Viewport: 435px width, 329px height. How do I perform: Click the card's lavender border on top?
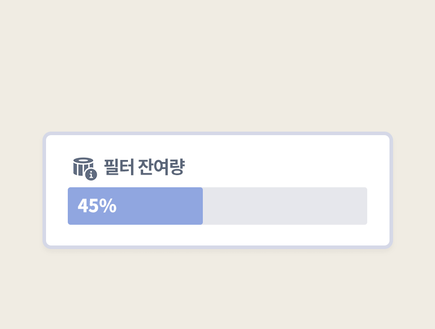pos(217,134)
